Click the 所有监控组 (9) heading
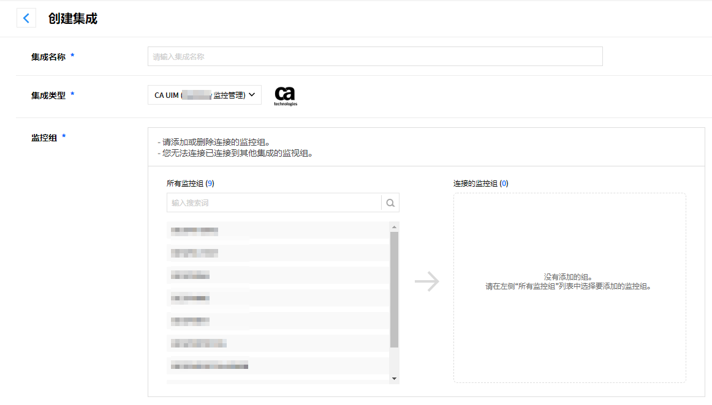This screenshot has width=712, height=405. pyautogui.click(x=190, y=184)
